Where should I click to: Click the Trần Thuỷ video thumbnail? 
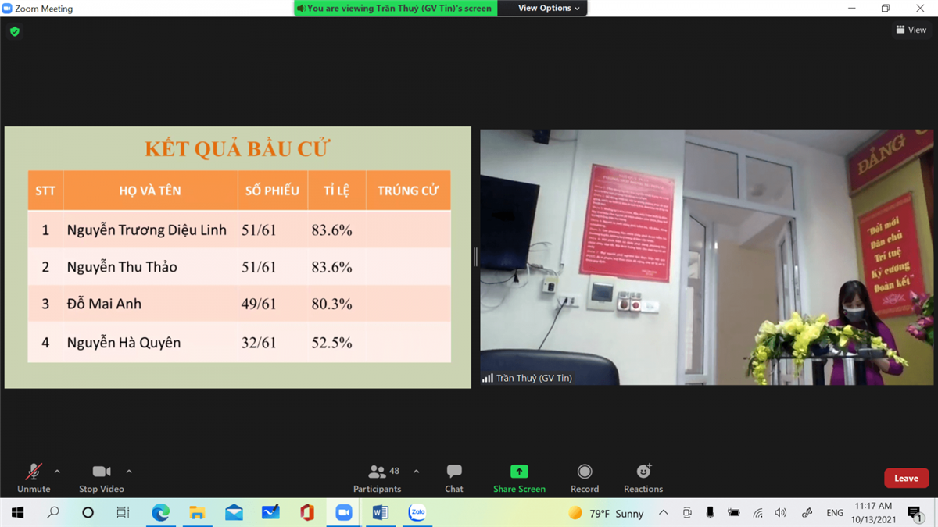tap(706, 257)
